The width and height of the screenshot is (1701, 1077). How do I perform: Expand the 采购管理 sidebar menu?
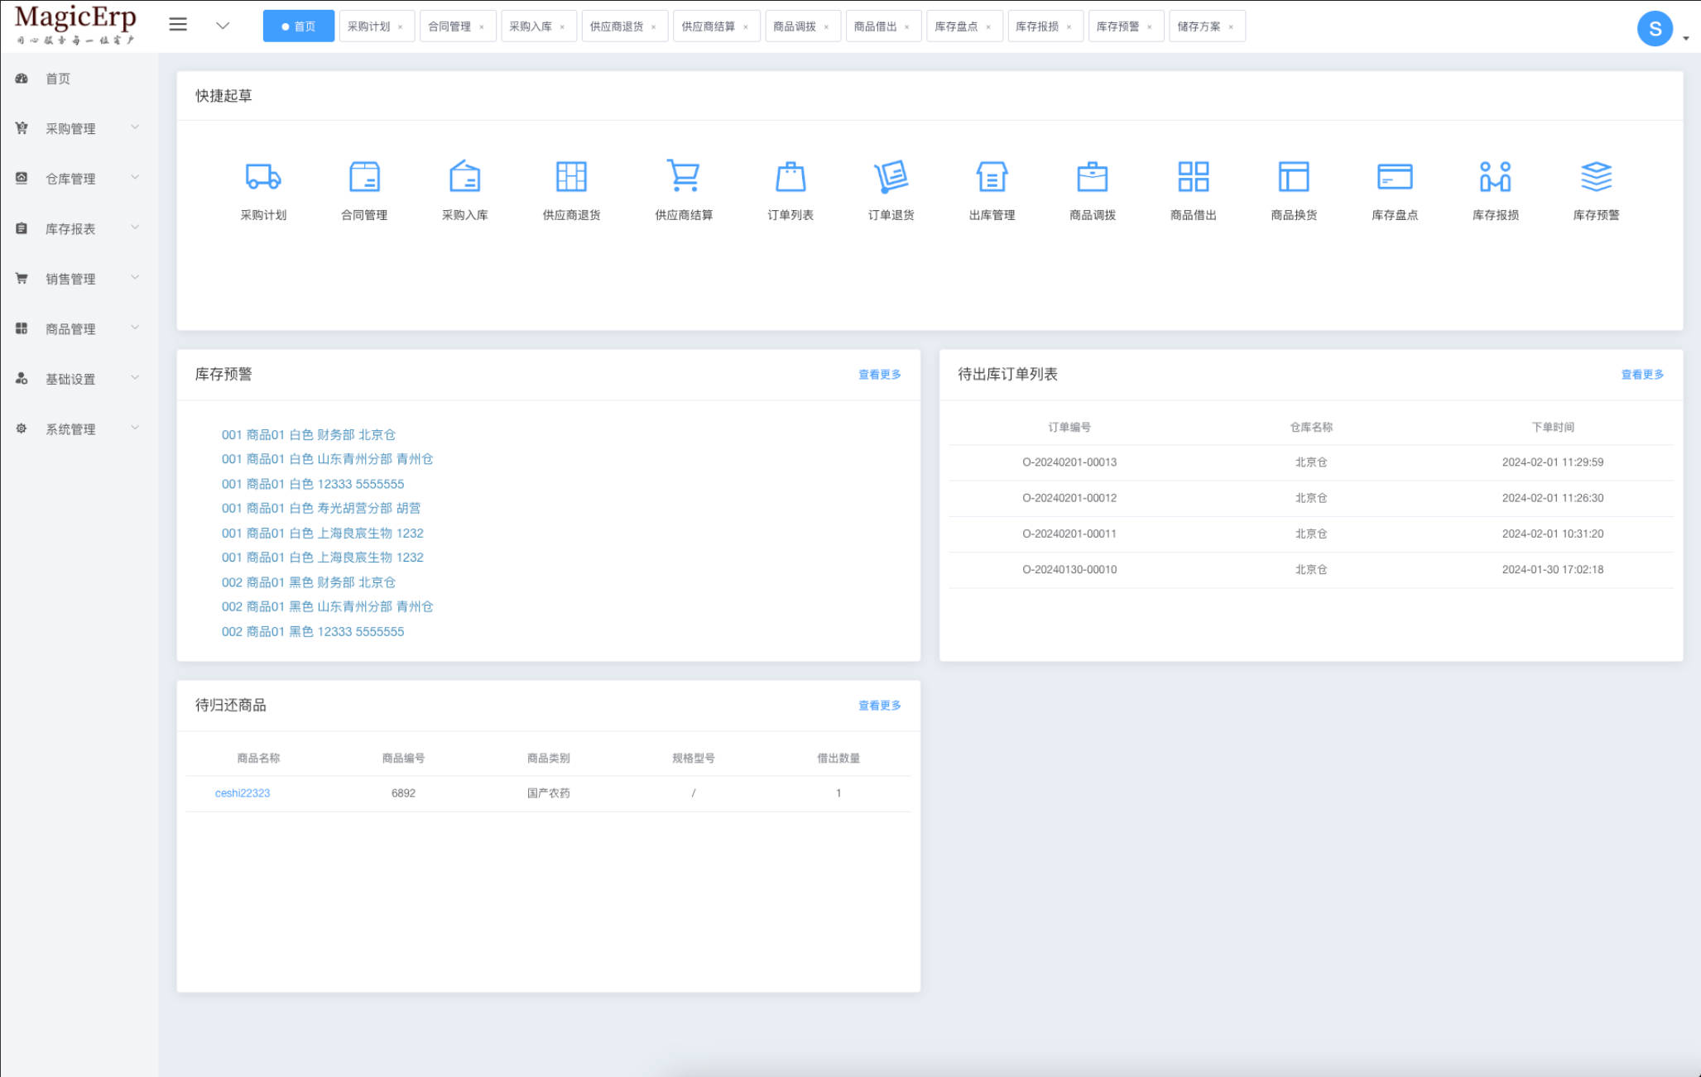pos(70,128)
